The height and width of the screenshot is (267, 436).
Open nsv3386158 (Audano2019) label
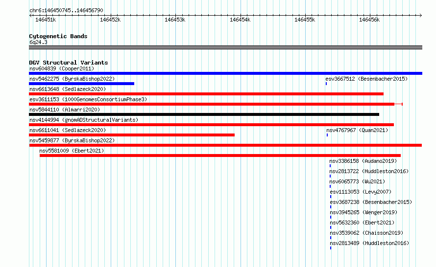point(363,161)
